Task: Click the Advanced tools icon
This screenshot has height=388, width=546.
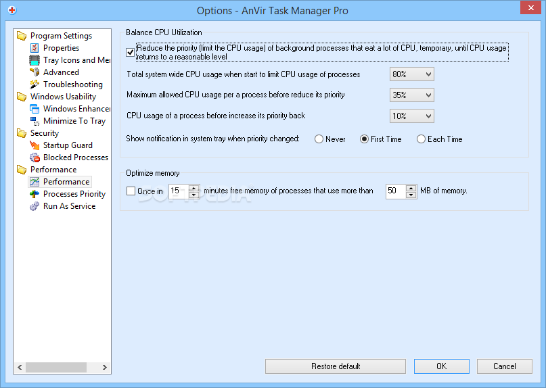Action: pos(35,72)
